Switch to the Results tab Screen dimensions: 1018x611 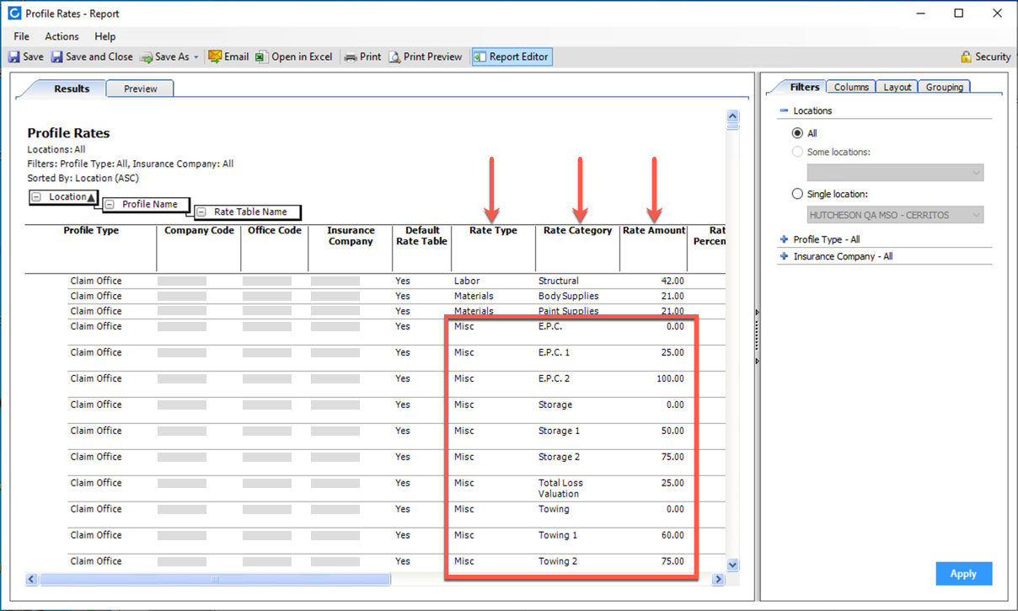pyautogui.click(x=72, y=88)
